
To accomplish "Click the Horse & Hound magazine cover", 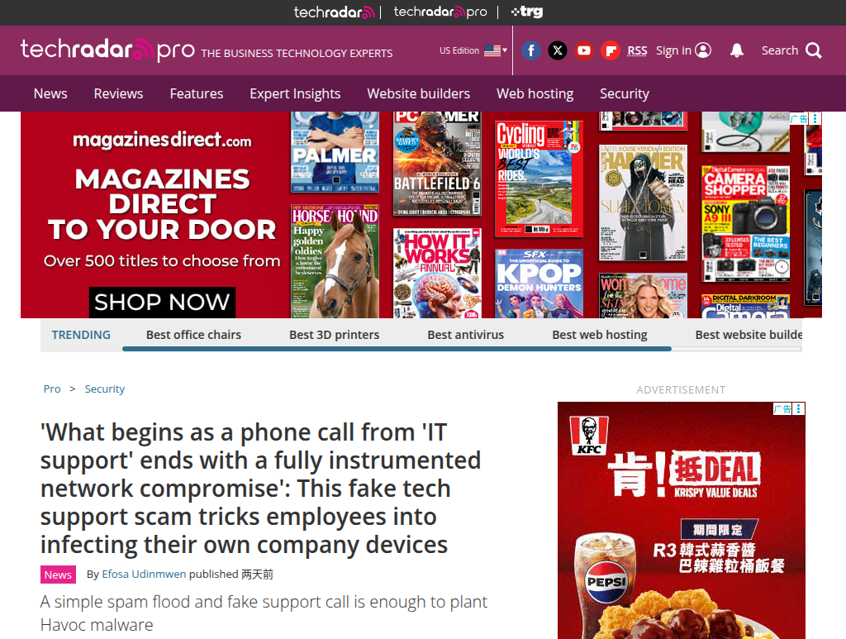I will (335, 261).
